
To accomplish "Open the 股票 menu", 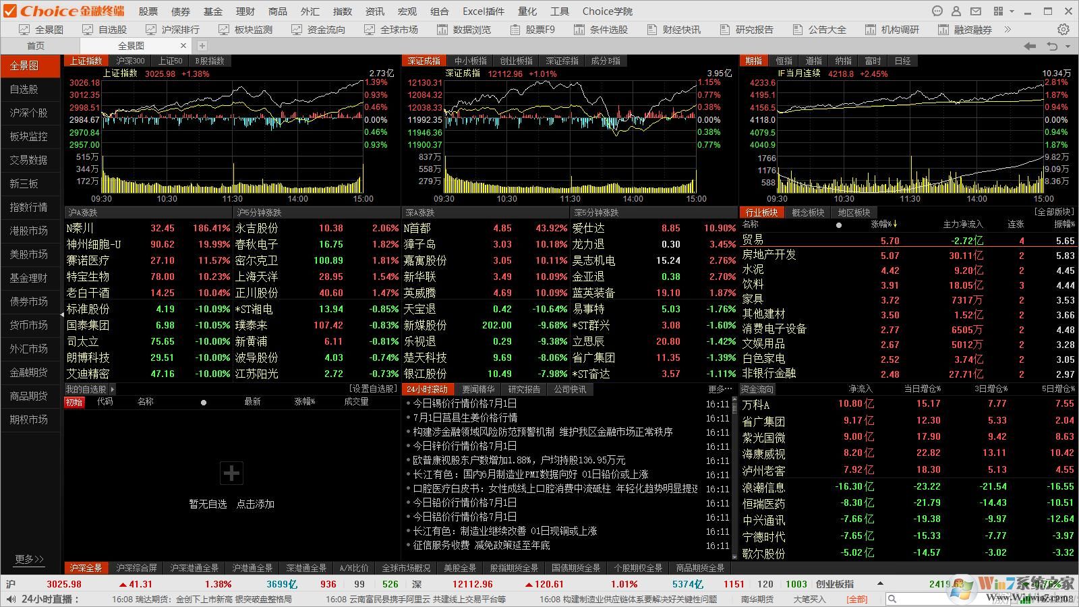I will [148, 11].
